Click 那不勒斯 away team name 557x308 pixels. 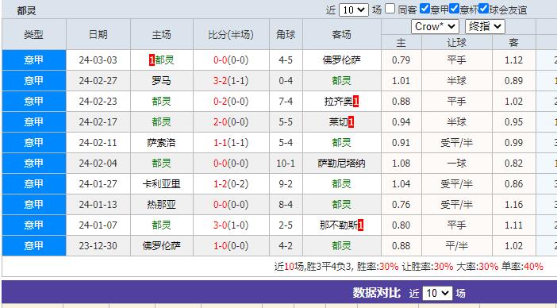339,225
